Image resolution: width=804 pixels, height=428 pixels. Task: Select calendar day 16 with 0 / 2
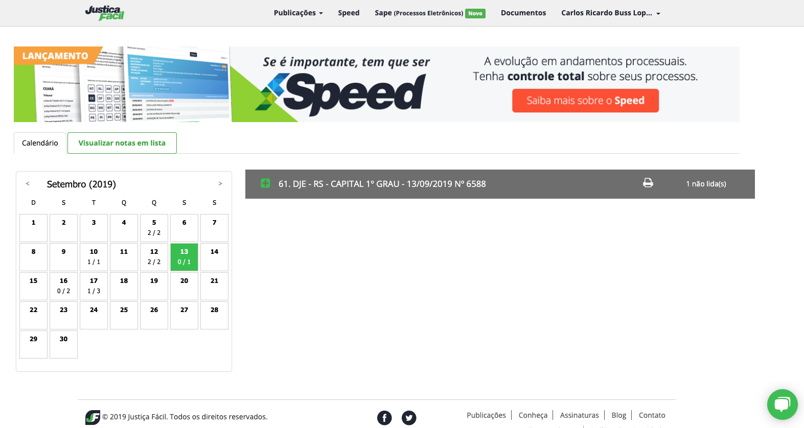click(x=63, y=286)
